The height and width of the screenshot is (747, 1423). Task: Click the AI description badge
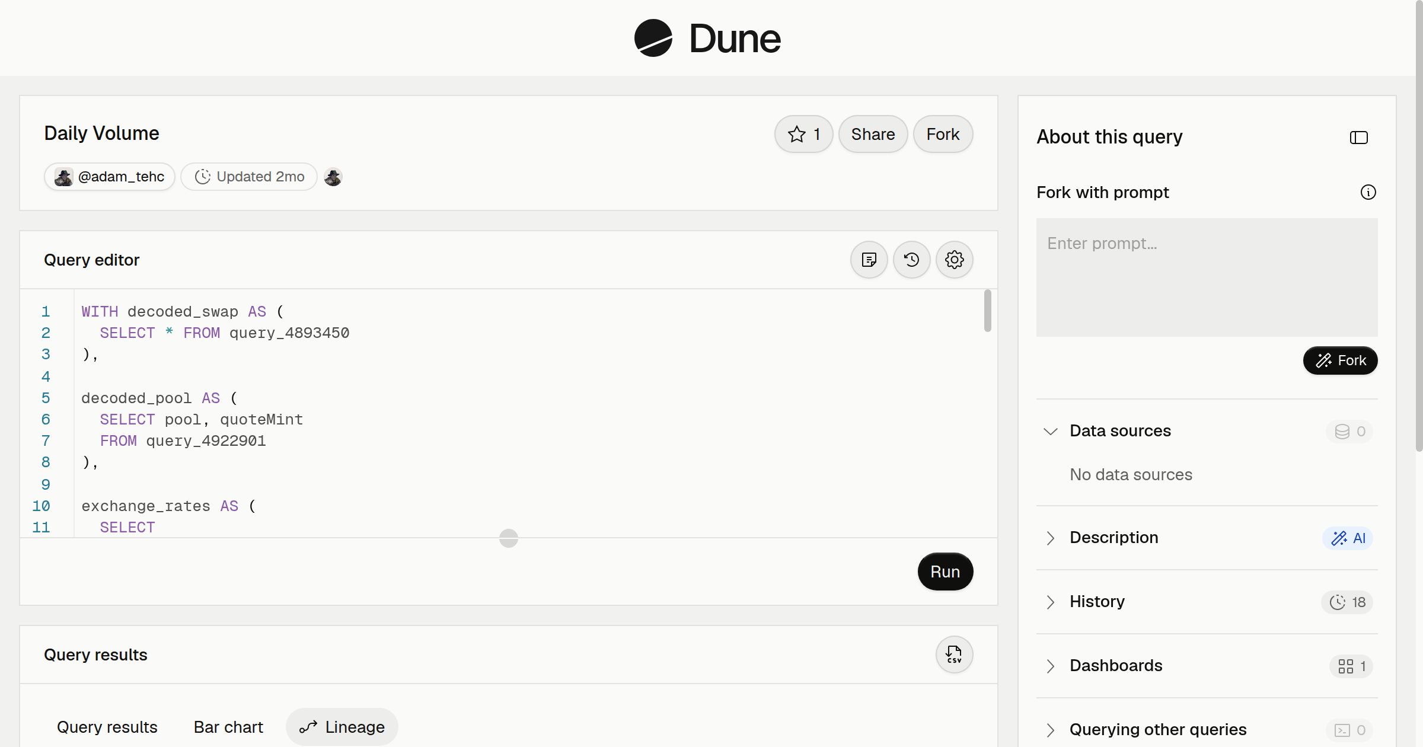click(1348, 538)
